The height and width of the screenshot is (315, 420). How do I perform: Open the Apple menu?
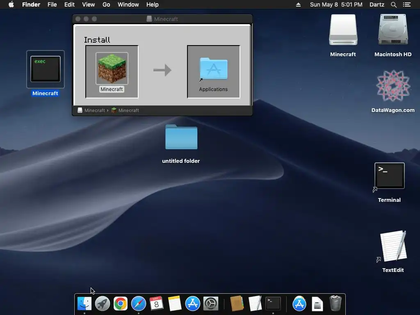(x=11, y=5)
